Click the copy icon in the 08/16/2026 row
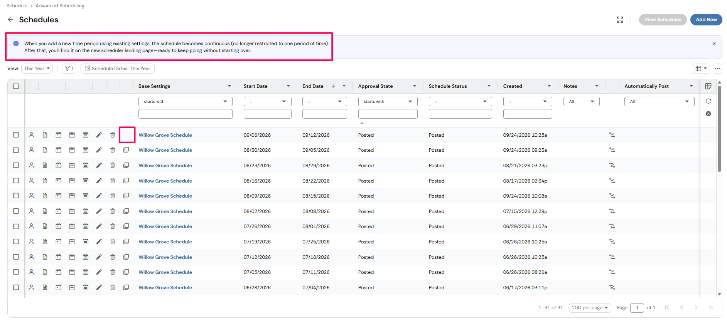 coord(126,180)
